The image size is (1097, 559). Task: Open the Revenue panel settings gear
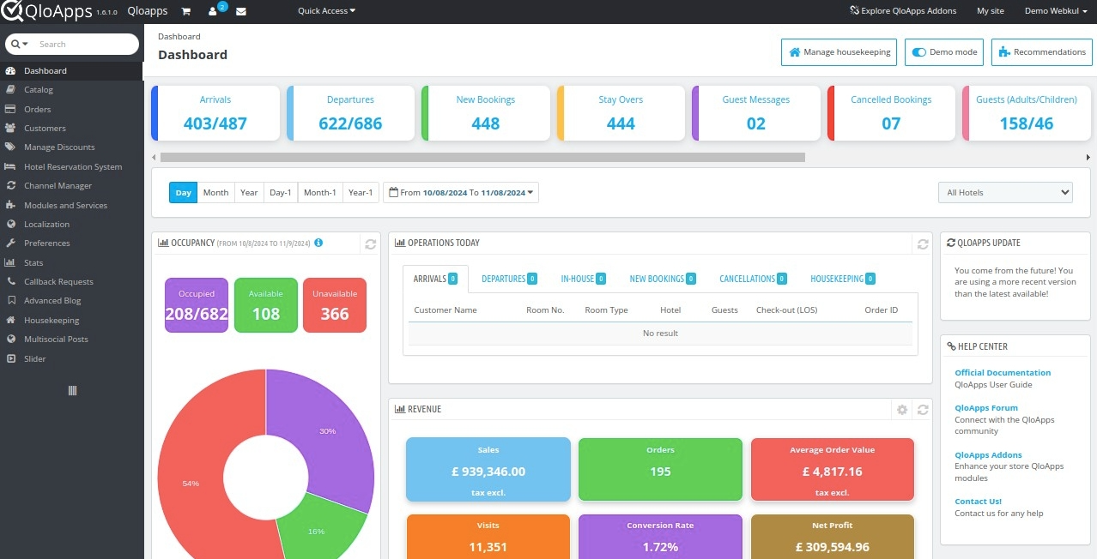pos(902,410)
